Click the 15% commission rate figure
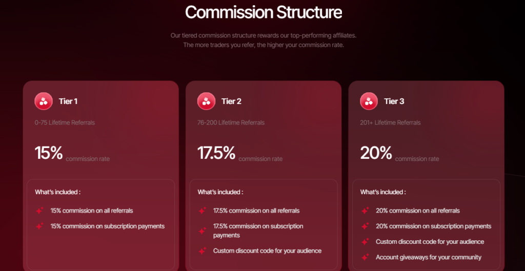 [x=49, y=153]
